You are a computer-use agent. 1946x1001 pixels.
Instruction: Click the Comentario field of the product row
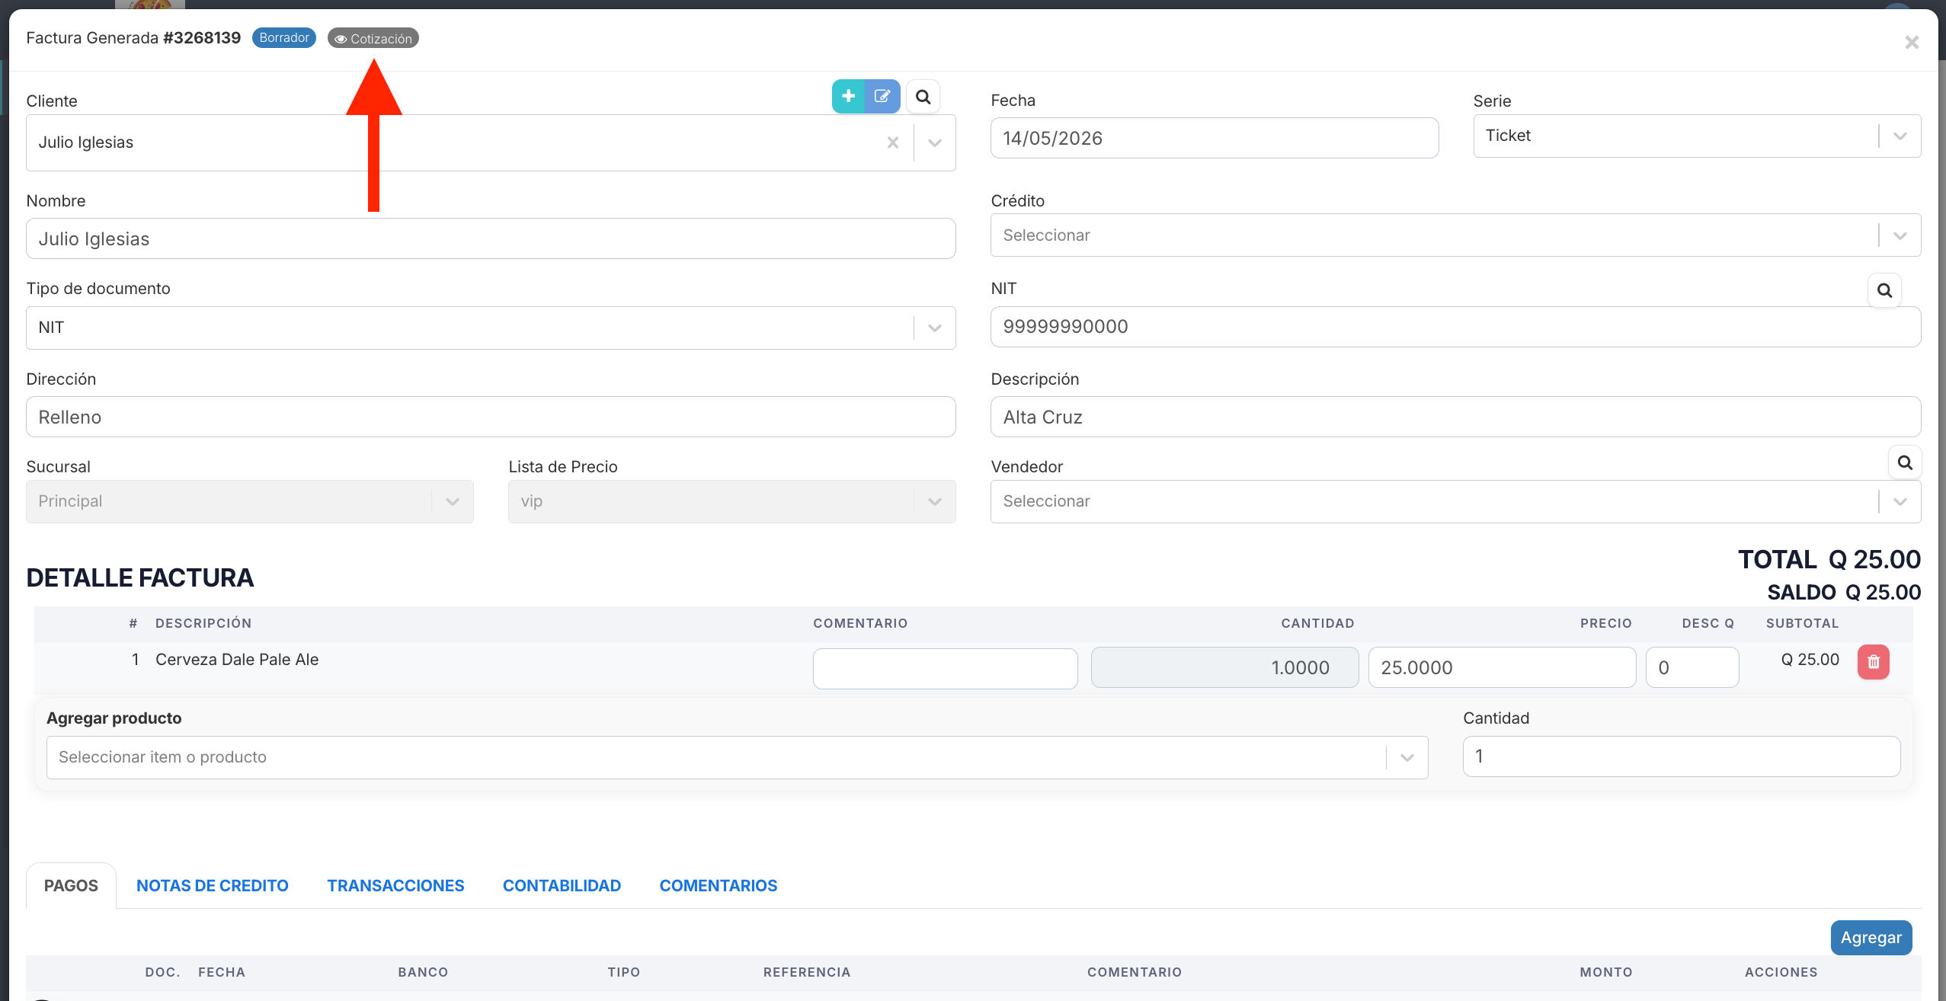[945, 669]
